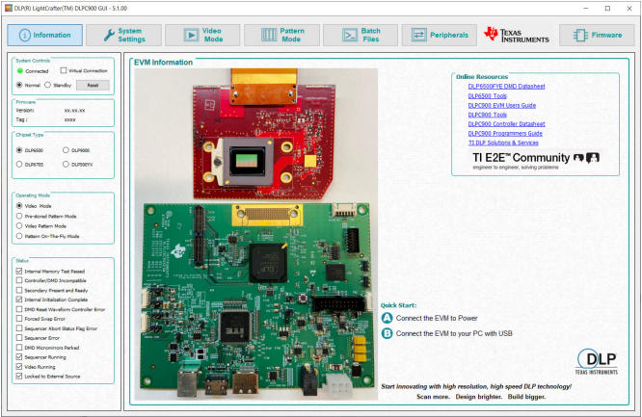The image size is (642, 417).
Task: Select the Standby radio button
Action: (47, 85)
